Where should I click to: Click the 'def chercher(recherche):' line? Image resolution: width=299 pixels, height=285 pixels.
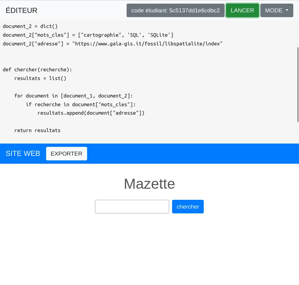37,70
